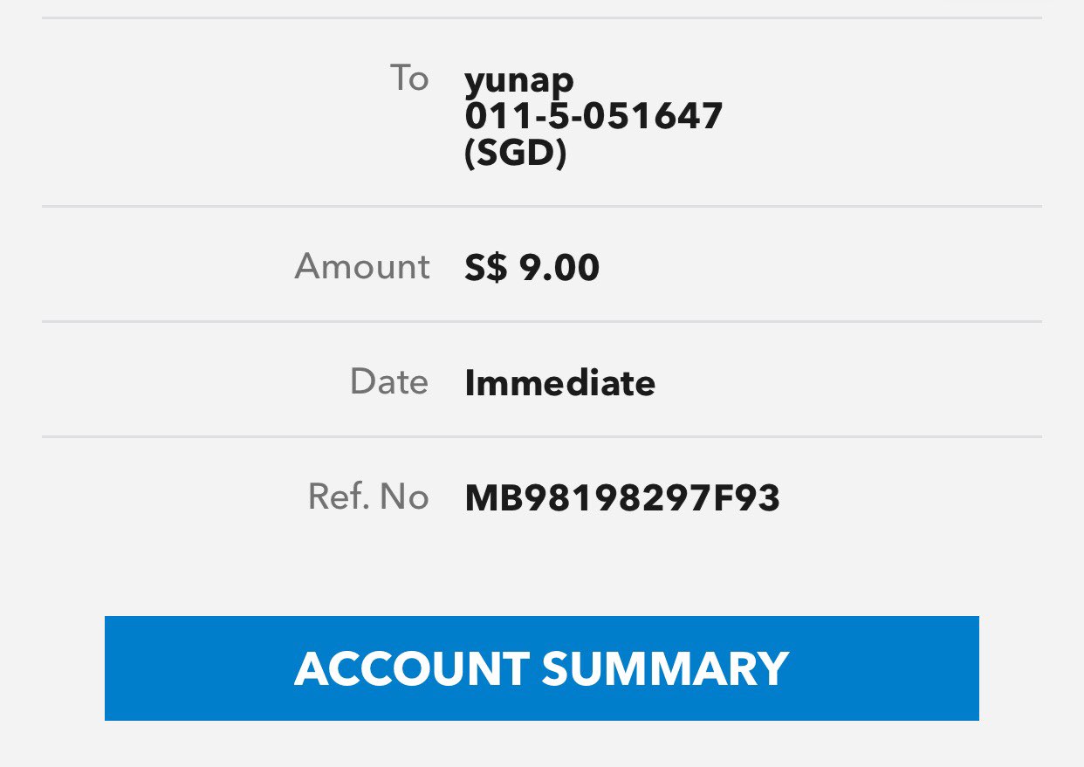
Task: Click the divider between Date and Ref. No rows
Action: (x=541, y=436)
